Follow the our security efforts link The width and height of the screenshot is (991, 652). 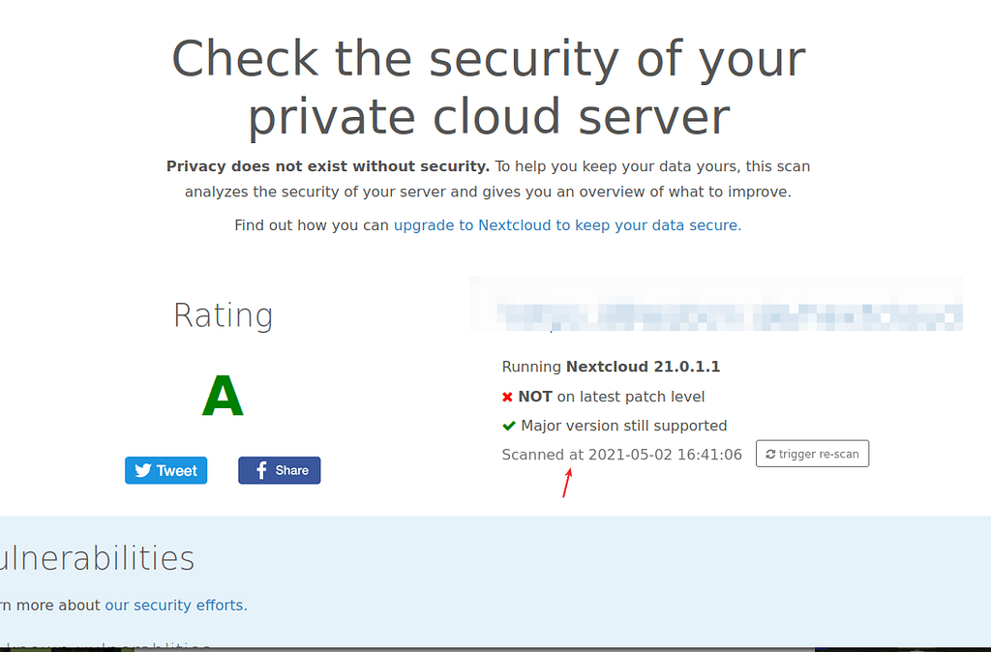tap(175, 605)
